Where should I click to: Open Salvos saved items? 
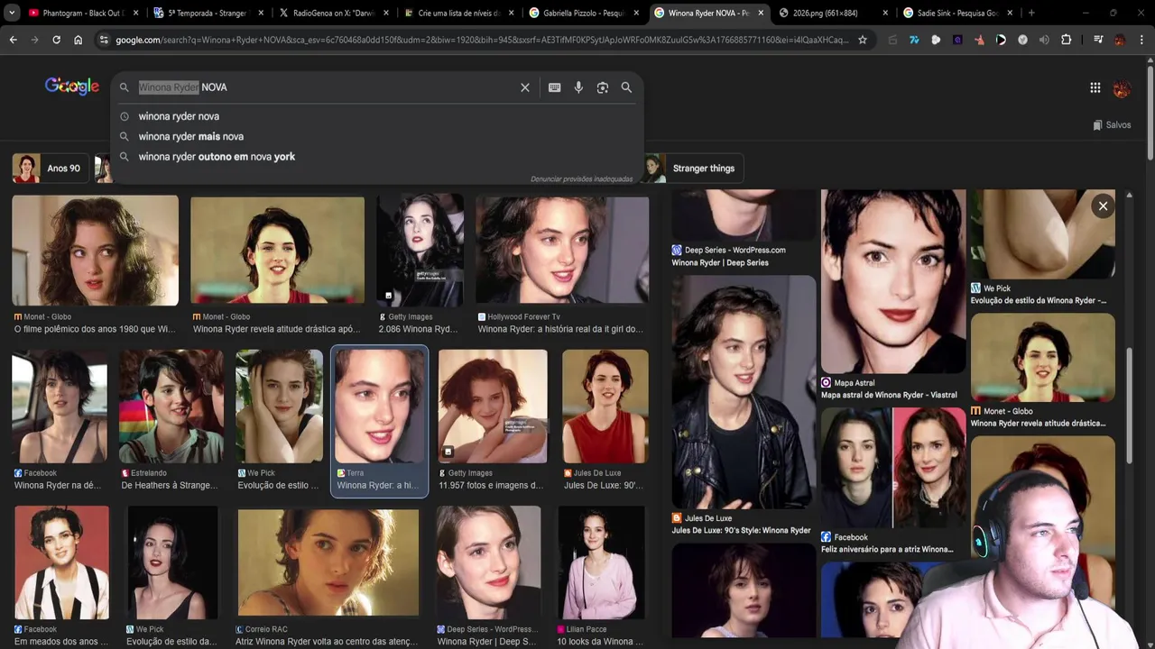pyautogui.click(x=1112, y=125)
